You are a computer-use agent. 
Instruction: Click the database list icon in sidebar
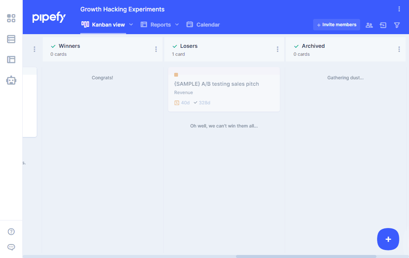11,39
